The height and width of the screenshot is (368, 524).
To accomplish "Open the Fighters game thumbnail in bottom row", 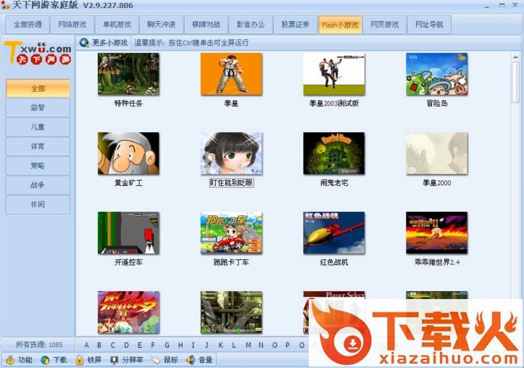I will coord(128,312).
